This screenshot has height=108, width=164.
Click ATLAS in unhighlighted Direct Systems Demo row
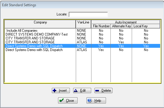coord(82,50)
